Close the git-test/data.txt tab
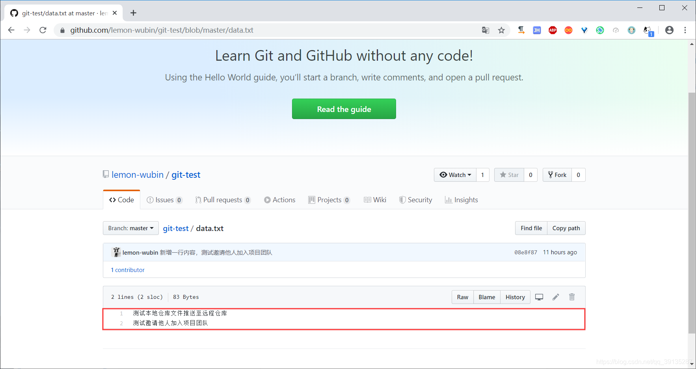This screenshot has width=696, height=369. pos(115,13)
